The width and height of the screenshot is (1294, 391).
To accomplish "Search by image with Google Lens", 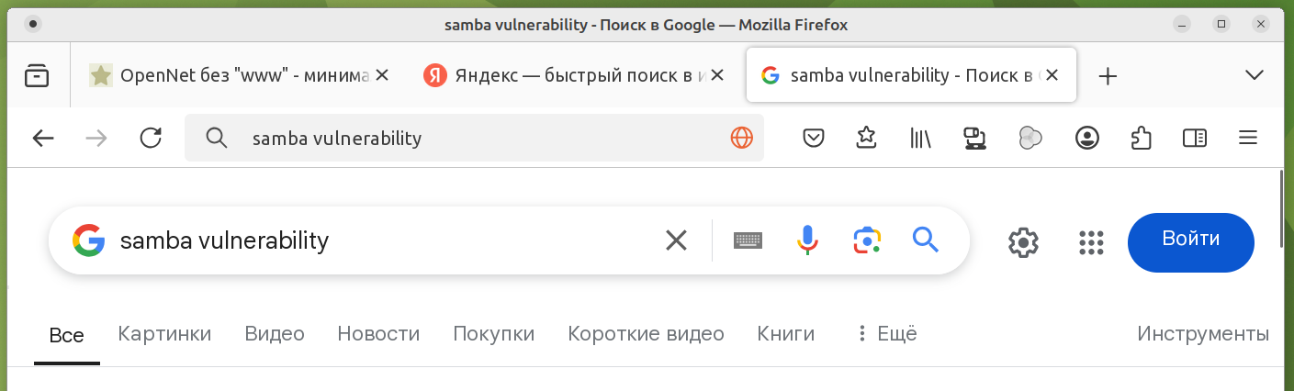I will pos(866,240).
